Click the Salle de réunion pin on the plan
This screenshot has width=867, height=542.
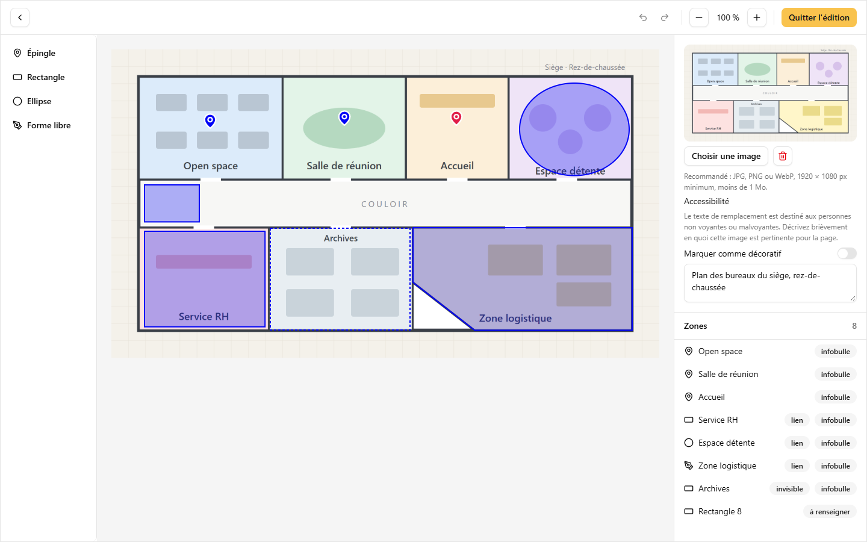coord(344,117)
